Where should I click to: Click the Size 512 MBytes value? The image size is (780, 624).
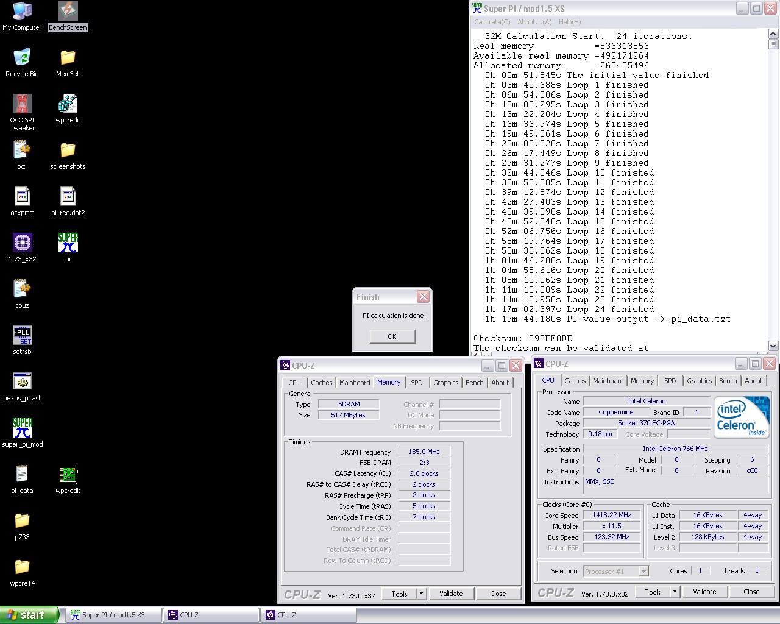[349, 415]
